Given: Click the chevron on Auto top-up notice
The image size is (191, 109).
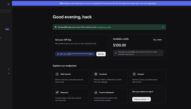Looking at the screenshot, I should pyautogui.click(x=162, y=53).
